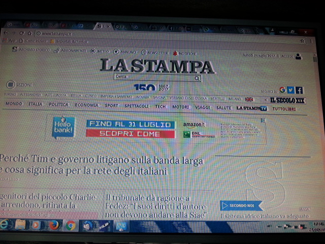Open the Spettacoli section
This screenshot has width=325, height=244.
[x=137, y=106]
